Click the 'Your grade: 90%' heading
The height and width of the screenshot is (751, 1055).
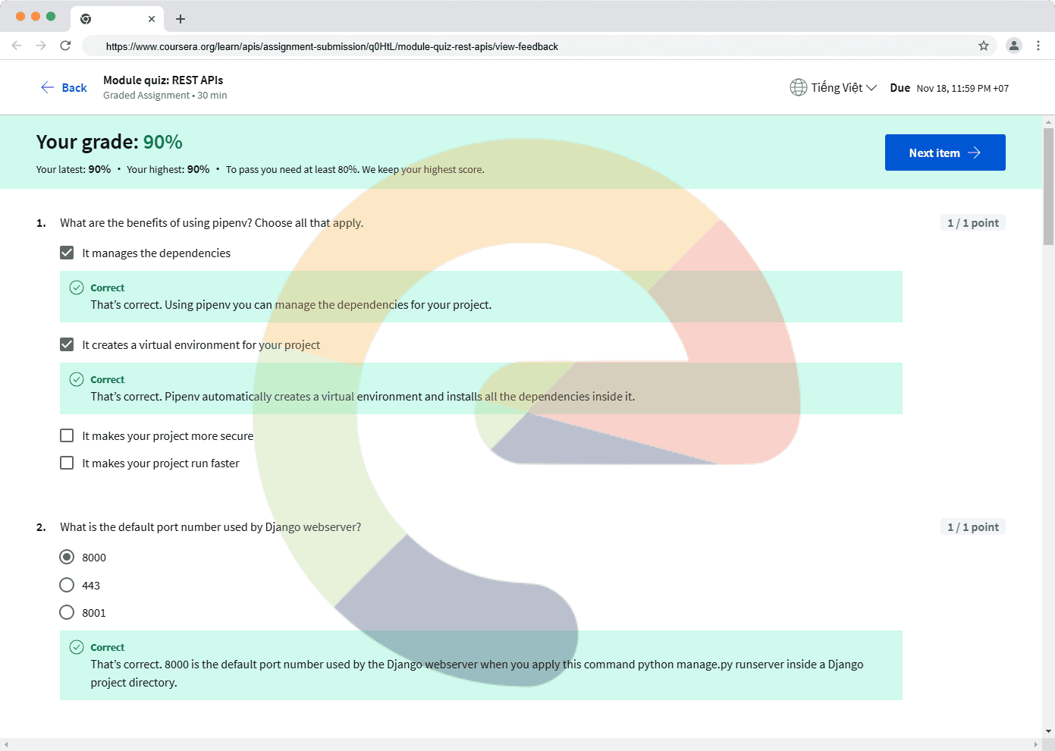pos(109,142)
